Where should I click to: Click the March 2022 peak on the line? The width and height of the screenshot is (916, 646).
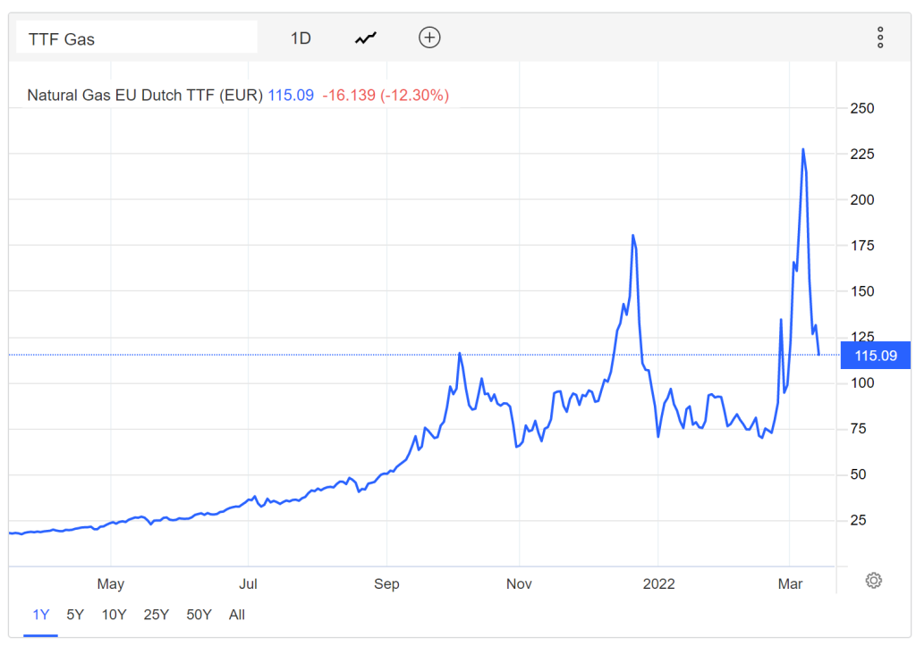click(803, 149)
